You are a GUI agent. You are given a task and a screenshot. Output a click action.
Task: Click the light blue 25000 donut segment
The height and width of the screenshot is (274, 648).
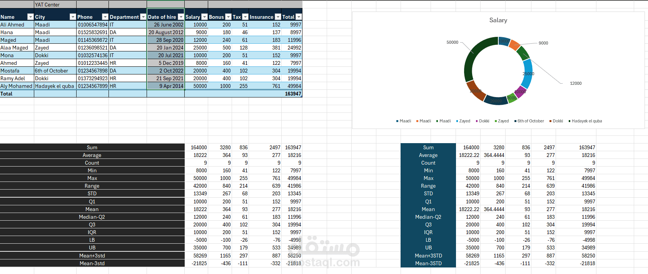point(528,74)
